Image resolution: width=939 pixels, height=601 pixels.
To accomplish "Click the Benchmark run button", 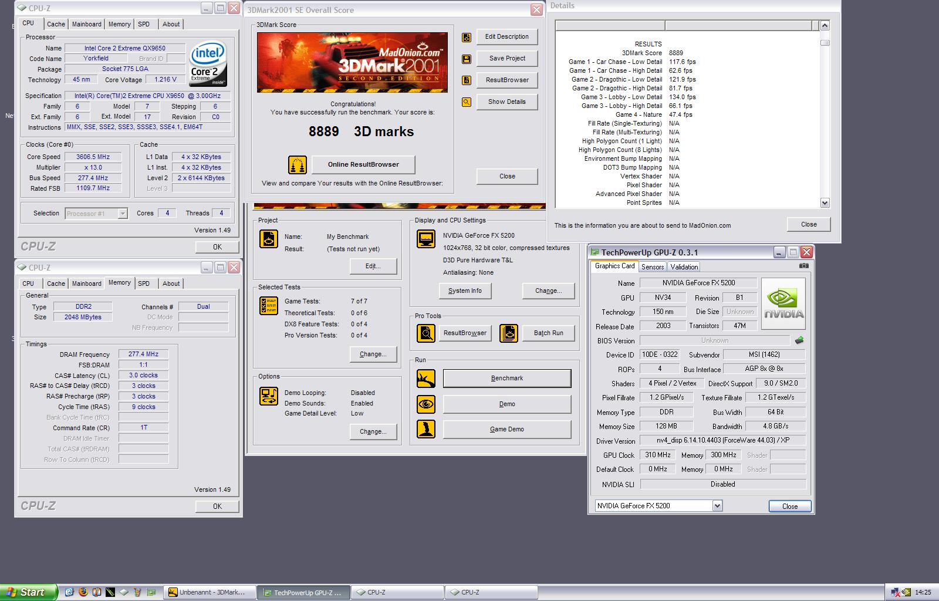I will click(507, 379).
